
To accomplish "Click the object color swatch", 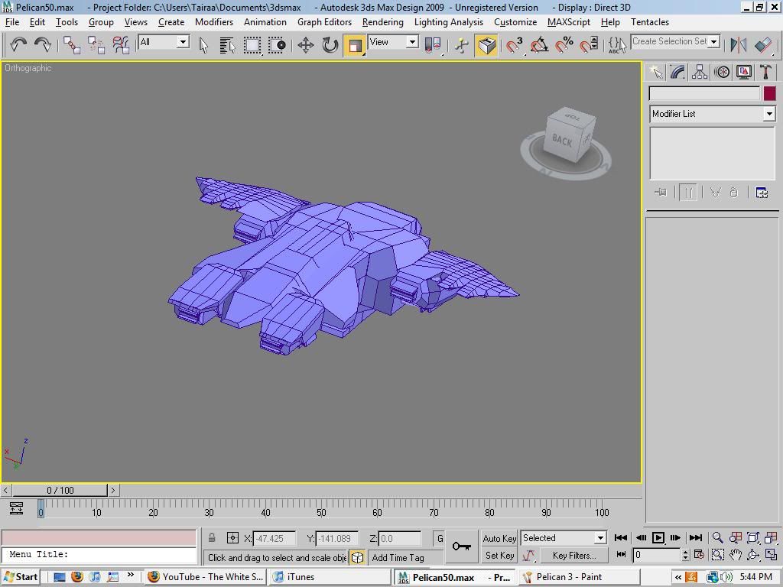I will 769,93.
